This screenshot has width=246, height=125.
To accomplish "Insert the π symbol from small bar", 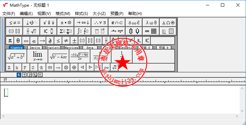I will coord(10,41).
